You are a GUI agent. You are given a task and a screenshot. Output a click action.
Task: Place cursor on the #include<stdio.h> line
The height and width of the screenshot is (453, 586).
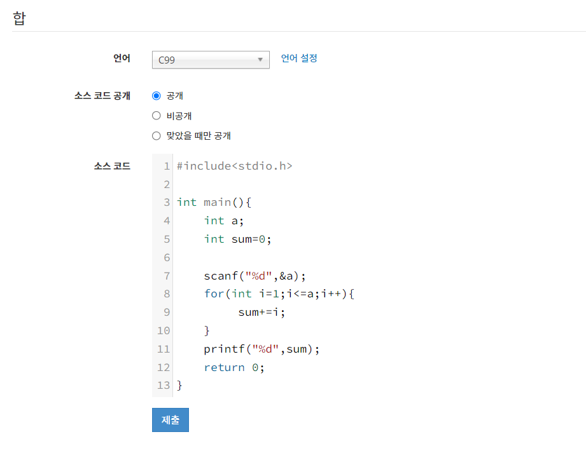tap(234, 166)
